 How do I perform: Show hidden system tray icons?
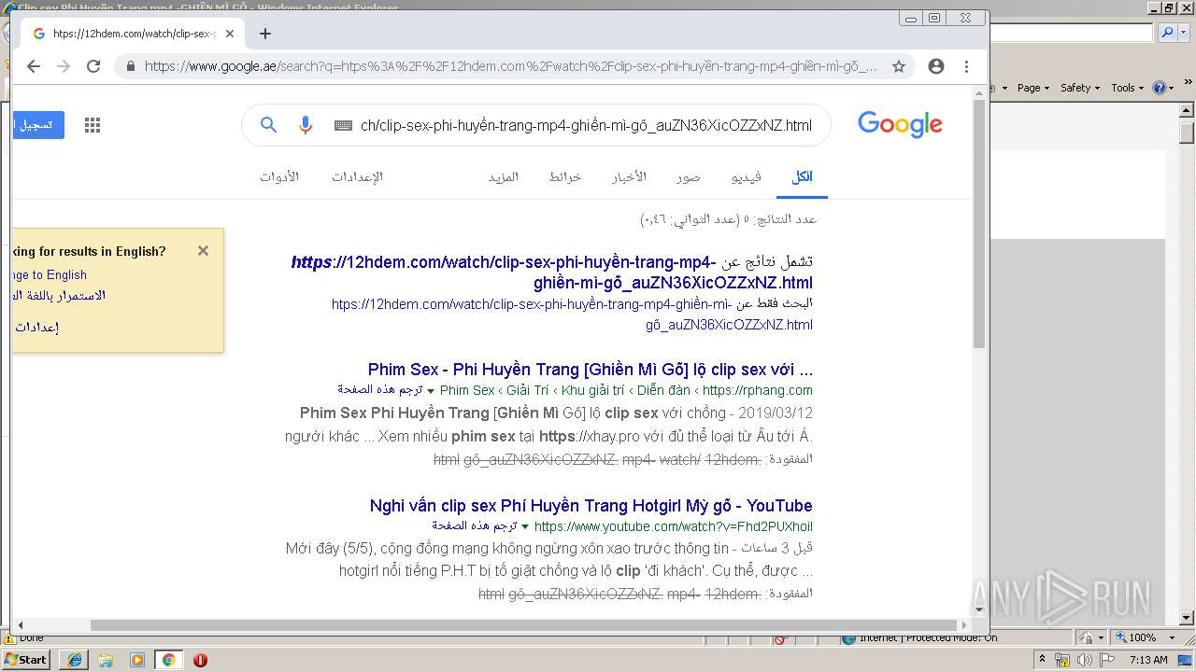click(1043, 660)
